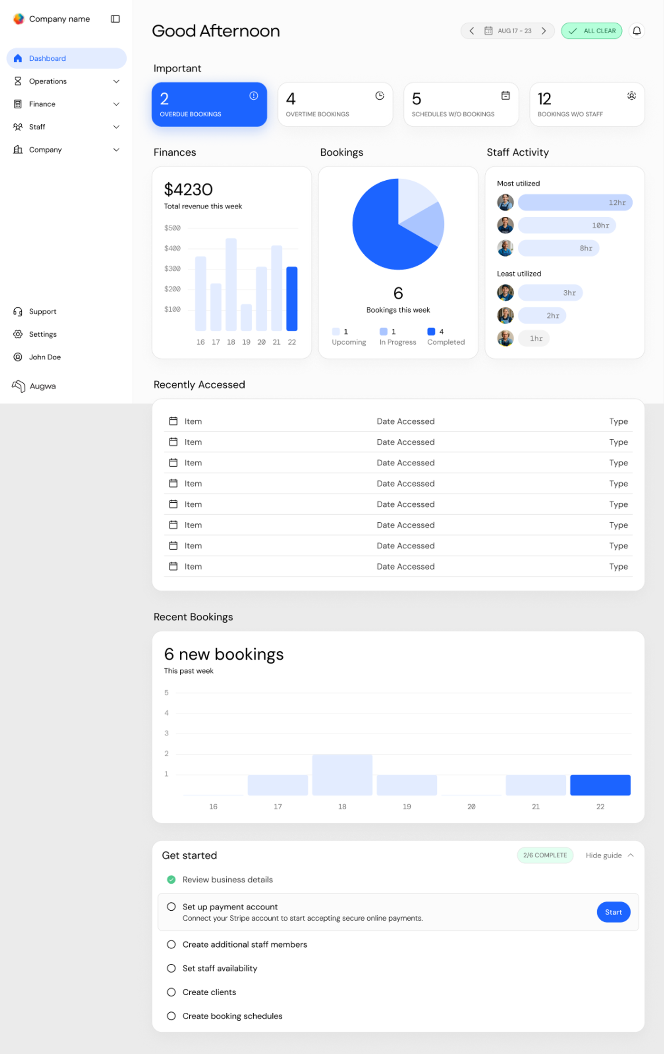Click the calendar icon in date range
This screenshot has height=1054, width=664.
coord(488,31)
